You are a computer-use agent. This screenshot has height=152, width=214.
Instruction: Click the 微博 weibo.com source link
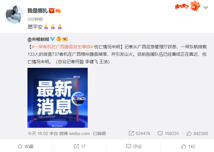coord(75,134)
